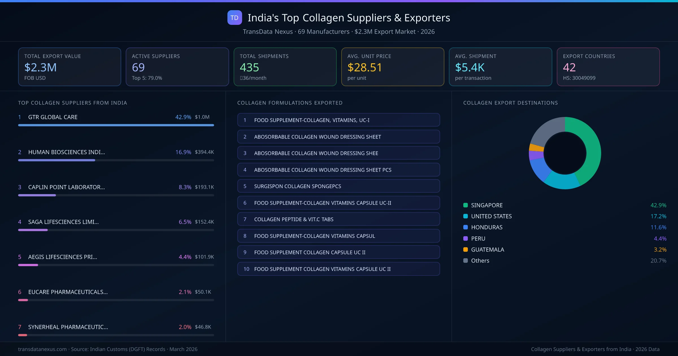Select the United States cyan legend dot
This screenshot has width=678, height=356.
coord(465,216)
